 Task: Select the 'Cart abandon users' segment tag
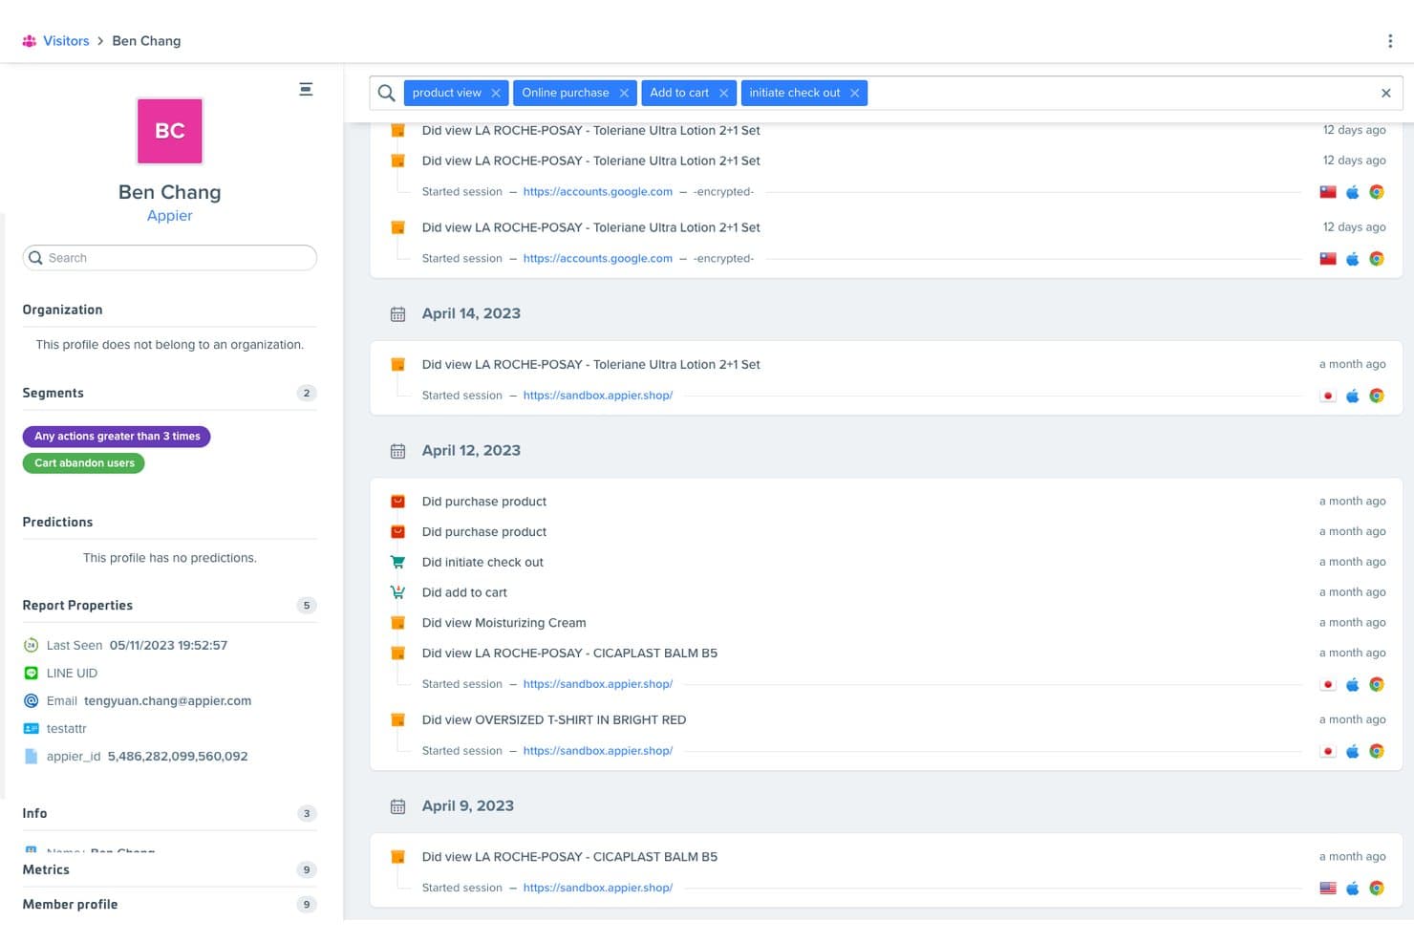click(x=84, y=463)
